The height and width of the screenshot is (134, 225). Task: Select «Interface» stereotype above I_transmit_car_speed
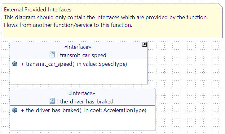coord(77,47)
